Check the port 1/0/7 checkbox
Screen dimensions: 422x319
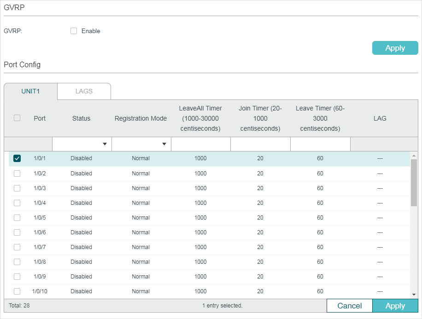point(17,247)
